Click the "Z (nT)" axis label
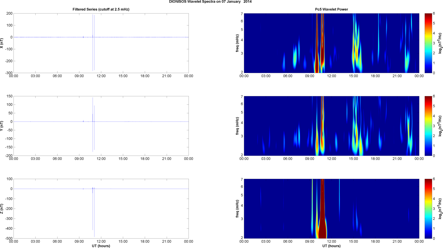This screenshot has height=248, width=443. (x=2, y=209)
